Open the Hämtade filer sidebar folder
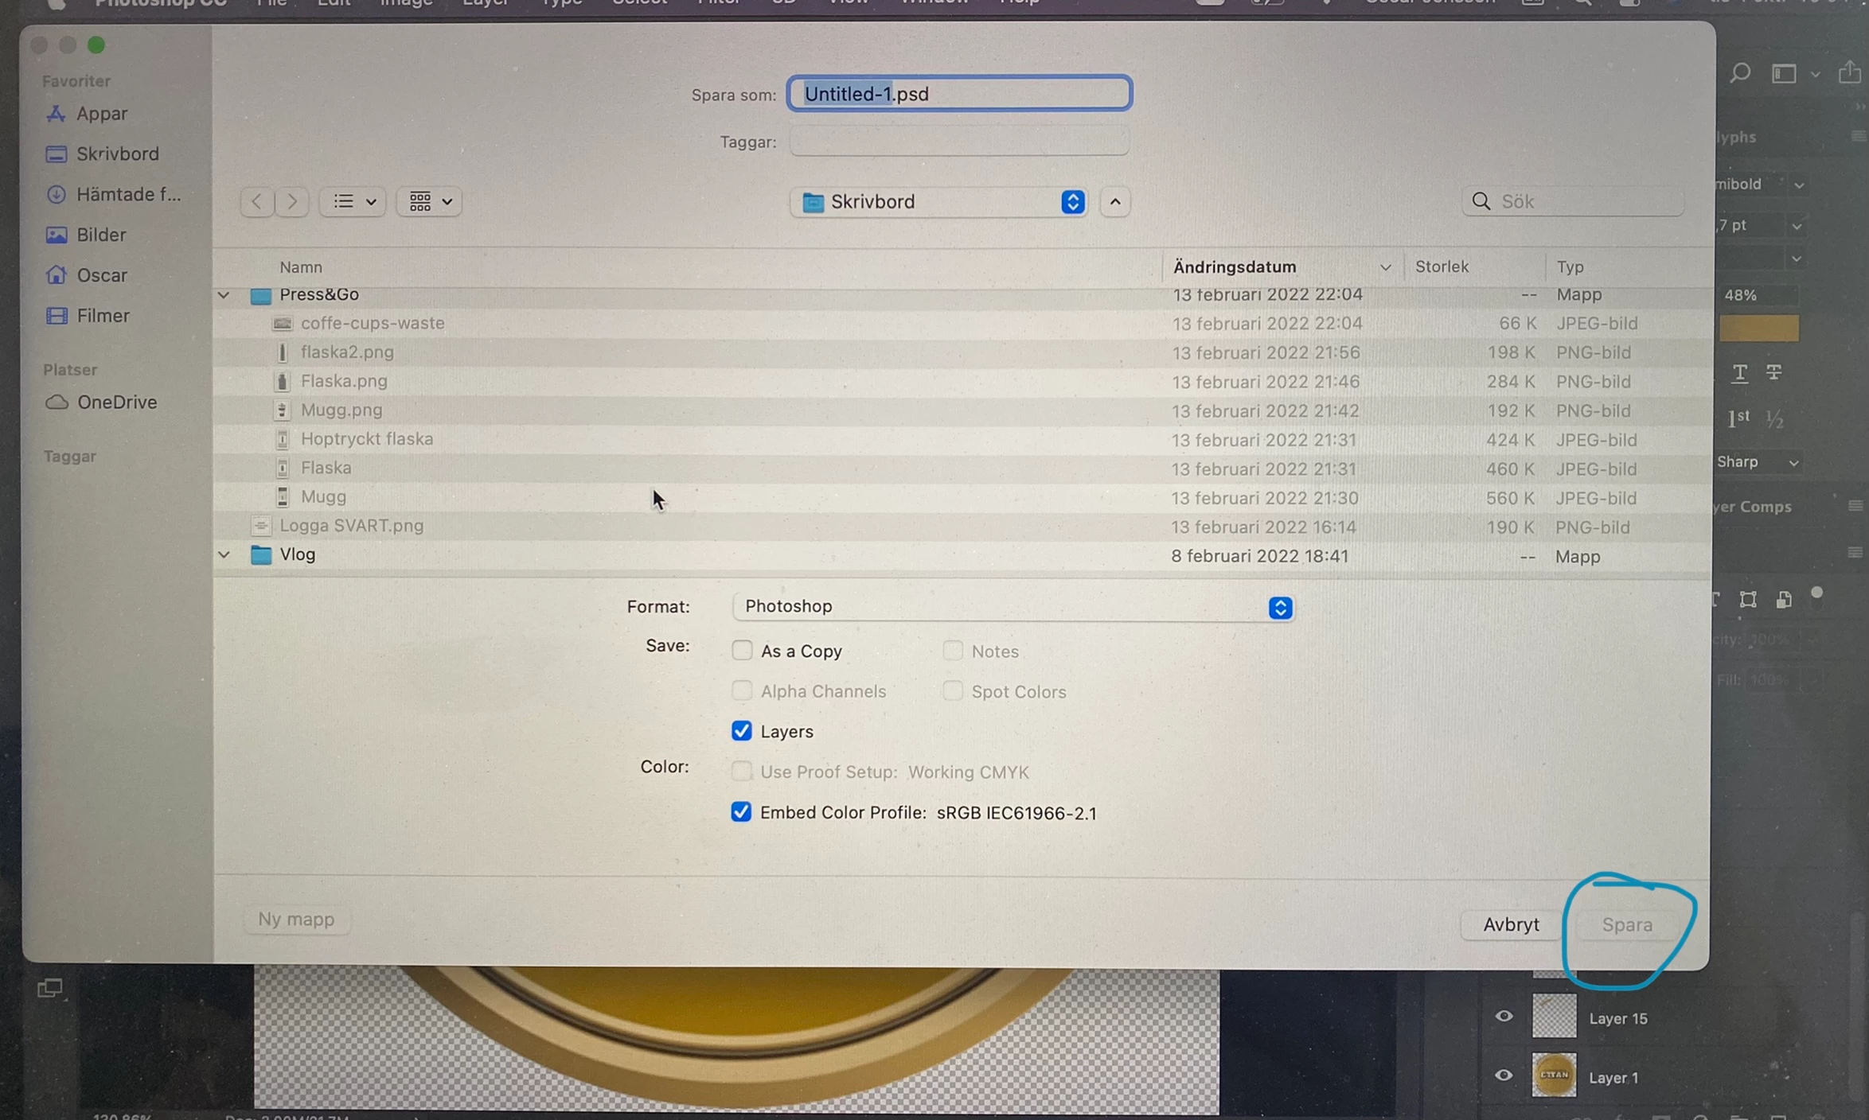This screenshot has width=1869, height=1120. click(127, 194)
